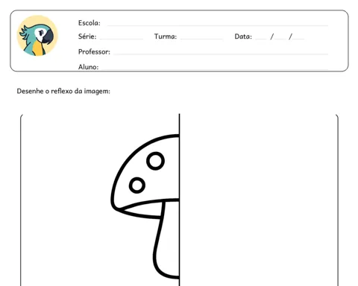The height and width of the screenshot is (286, 358).
Task: Click the Data year blank
Action: click(x=298, y=39)
